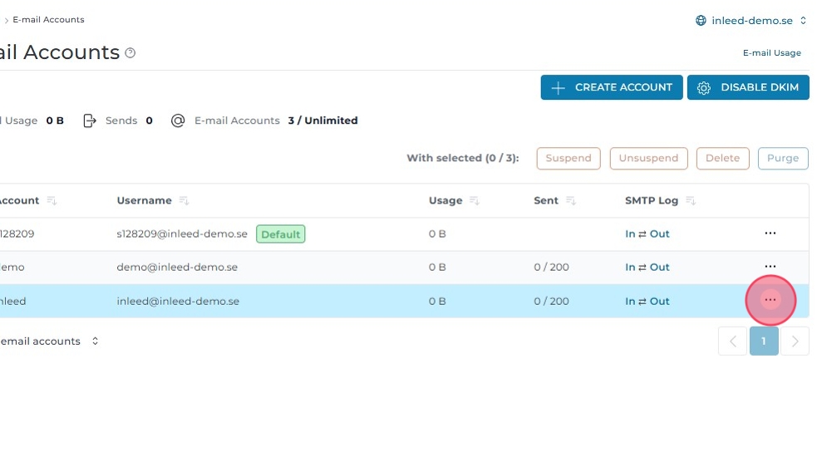Click SMTP Log column sort icon
Viewport: 817px width, 457px height.
(x=691, y=201)
